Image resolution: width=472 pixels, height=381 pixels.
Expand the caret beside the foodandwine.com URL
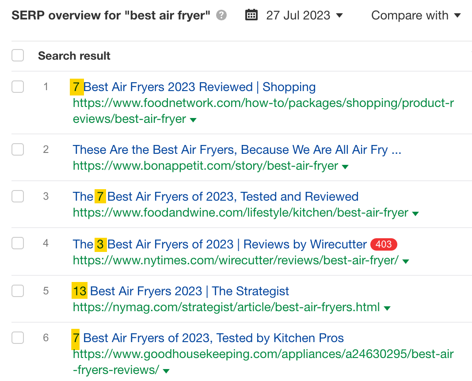point(415,213)
